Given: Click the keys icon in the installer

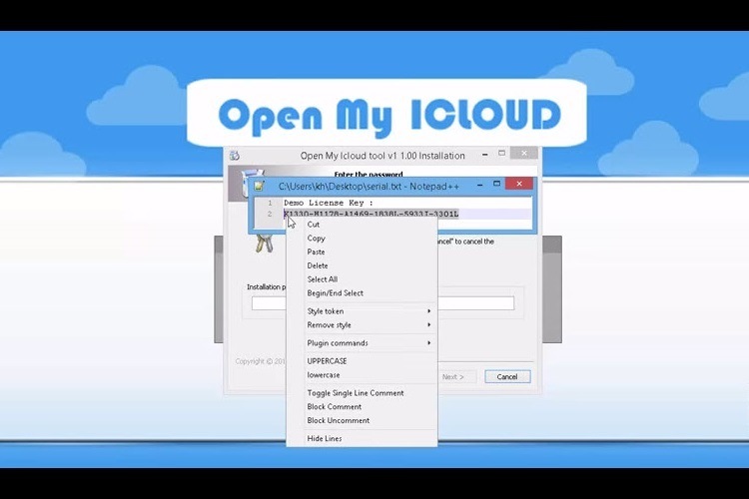Looking at the screenshot, I should pyautogui.click(x=265, y=243).
